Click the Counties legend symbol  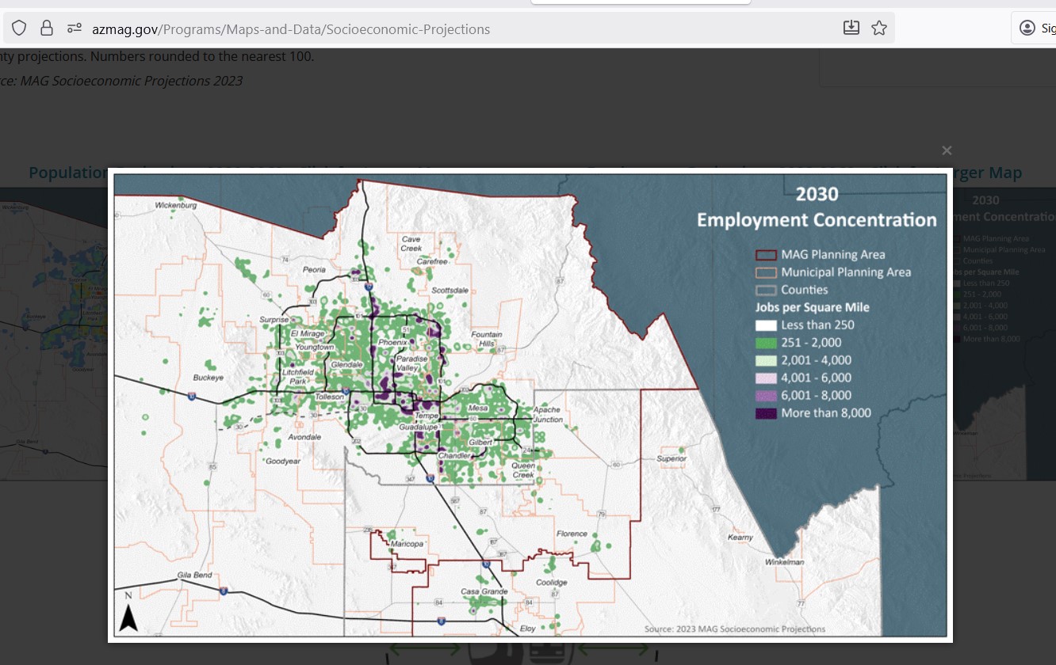[765, 290]
